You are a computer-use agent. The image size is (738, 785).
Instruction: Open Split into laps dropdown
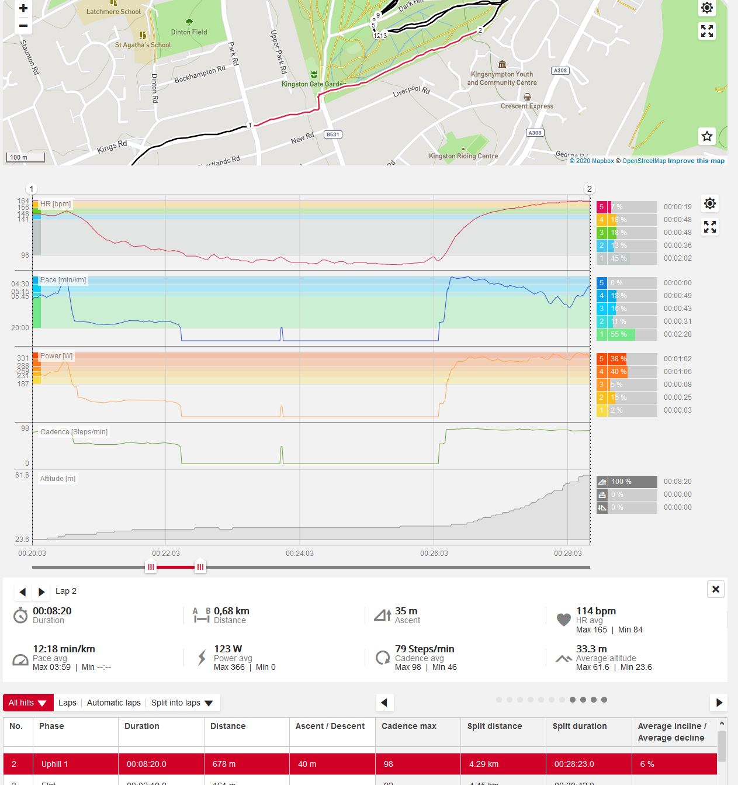(182, 703)
